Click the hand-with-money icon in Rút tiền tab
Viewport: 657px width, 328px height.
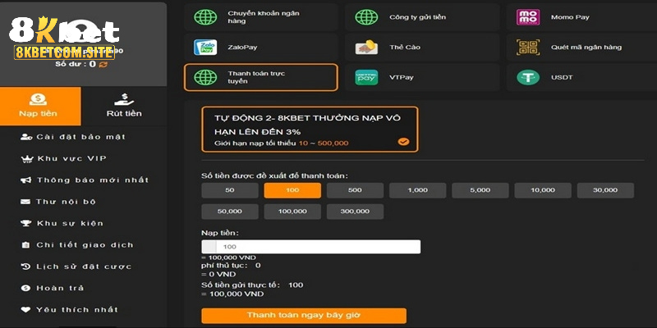coord(124,99)
